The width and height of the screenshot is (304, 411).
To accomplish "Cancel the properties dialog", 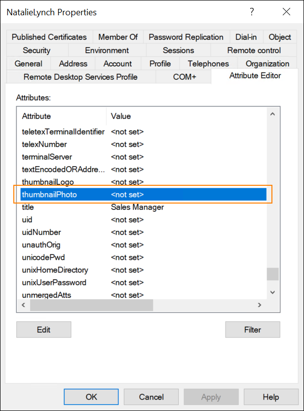I will (151, 396).
